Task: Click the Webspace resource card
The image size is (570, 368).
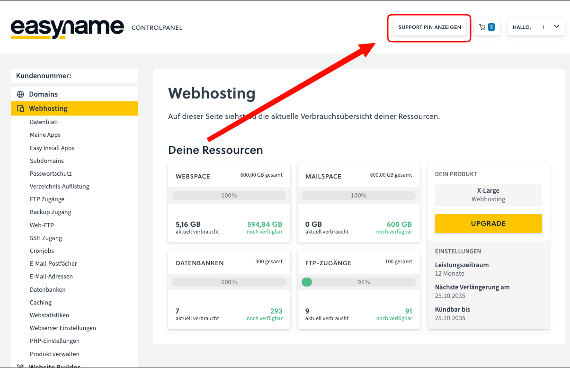Action: click(229, 203)
